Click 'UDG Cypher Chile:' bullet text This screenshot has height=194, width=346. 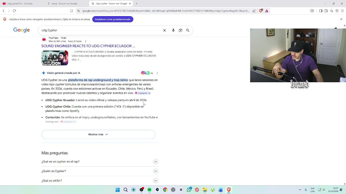coord(58,107)
